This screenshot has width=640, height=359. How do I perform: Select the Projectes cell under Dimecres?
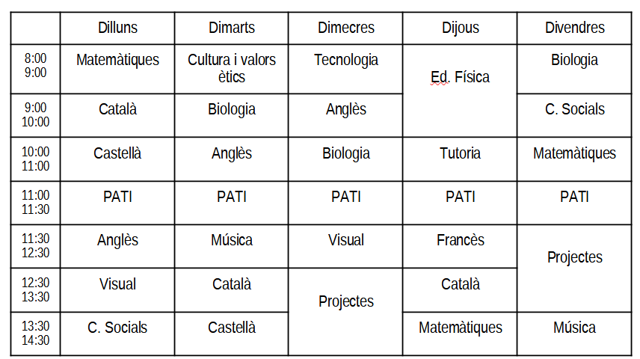[x=345, y=302]
